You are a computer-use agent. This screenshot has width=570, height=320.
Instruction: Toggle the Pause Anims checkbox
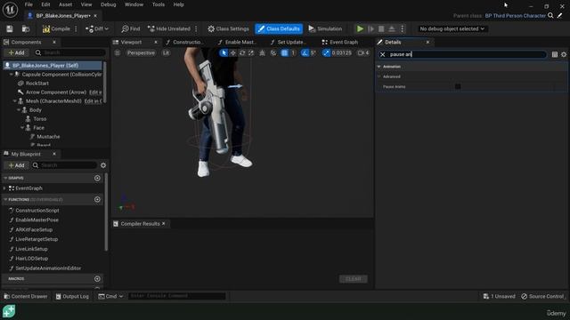(x=458, y=86)
